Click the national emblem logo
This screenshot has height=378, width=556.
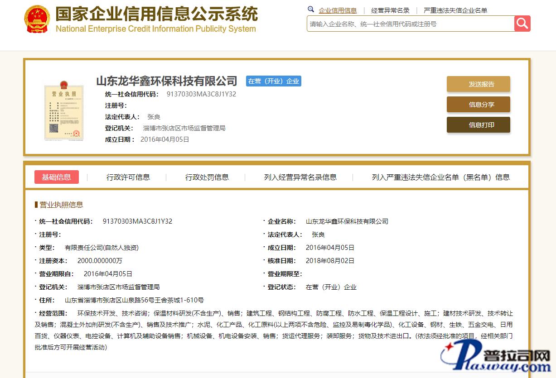tap(37, 19)
